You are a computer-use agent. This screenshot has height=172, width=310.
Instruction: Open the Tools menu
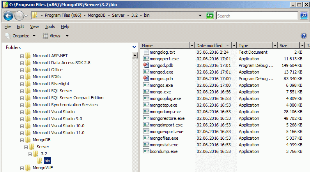(50, 26)
